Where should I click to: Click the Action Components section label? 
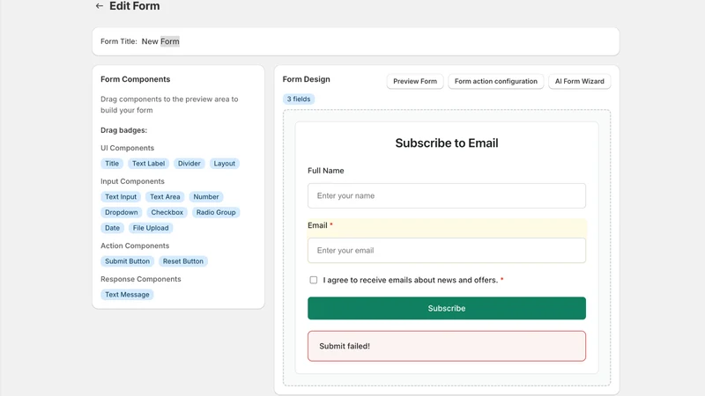click(135, 246)
